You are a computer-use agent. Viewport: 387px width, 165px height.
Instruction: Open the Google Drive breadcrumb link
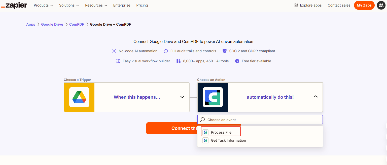point(52,24)
